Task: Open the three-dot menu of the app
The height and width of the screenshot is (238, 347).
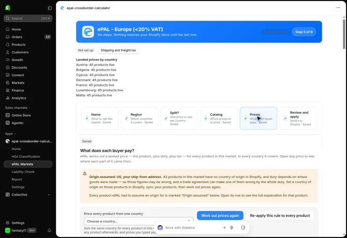Action: (x=338, y=8)
